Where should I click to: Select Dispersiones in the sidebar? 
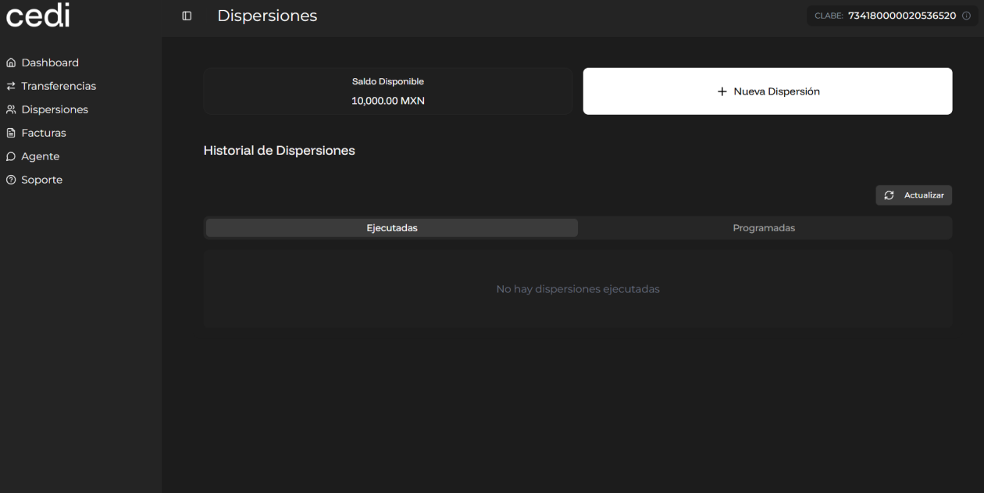pos(55,109)
